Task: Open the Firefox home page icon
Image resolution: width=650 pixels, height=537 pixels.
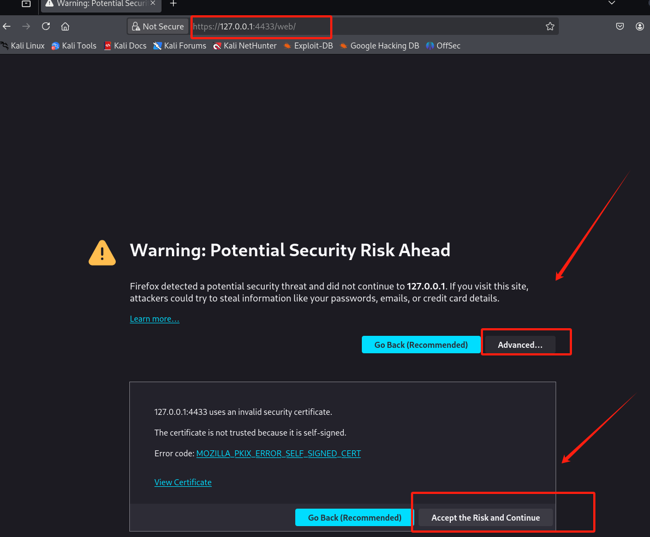Action: click(x=65, y=27)
